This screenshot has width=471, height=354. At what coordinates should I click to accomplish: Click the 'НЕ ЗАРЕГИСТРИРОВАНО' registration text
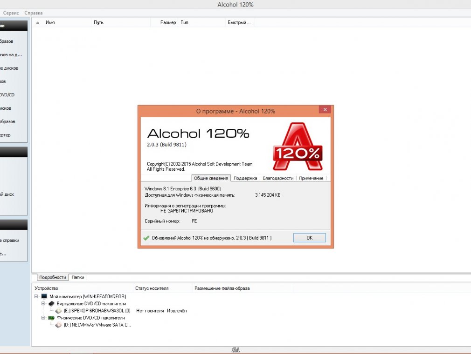187,211
